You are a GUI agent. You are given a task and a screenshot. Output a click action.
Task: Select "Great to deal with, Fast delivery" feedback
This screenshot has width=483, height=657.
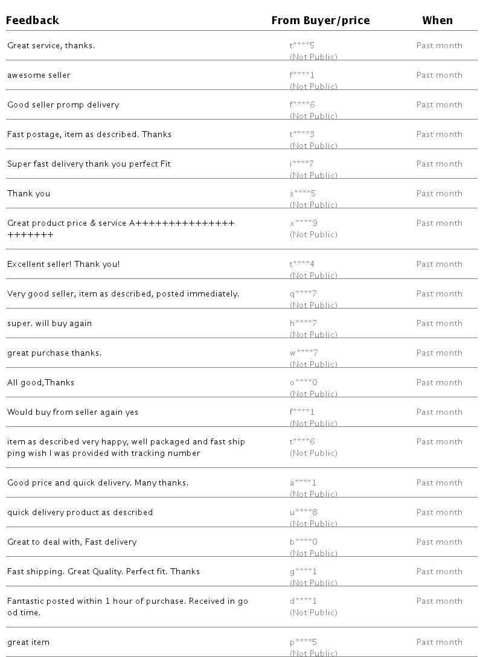pyautogui.click(x=72, y=542)
